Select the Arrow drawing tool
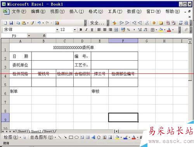This screenshot has height=147, width=194. click(65, 137)
